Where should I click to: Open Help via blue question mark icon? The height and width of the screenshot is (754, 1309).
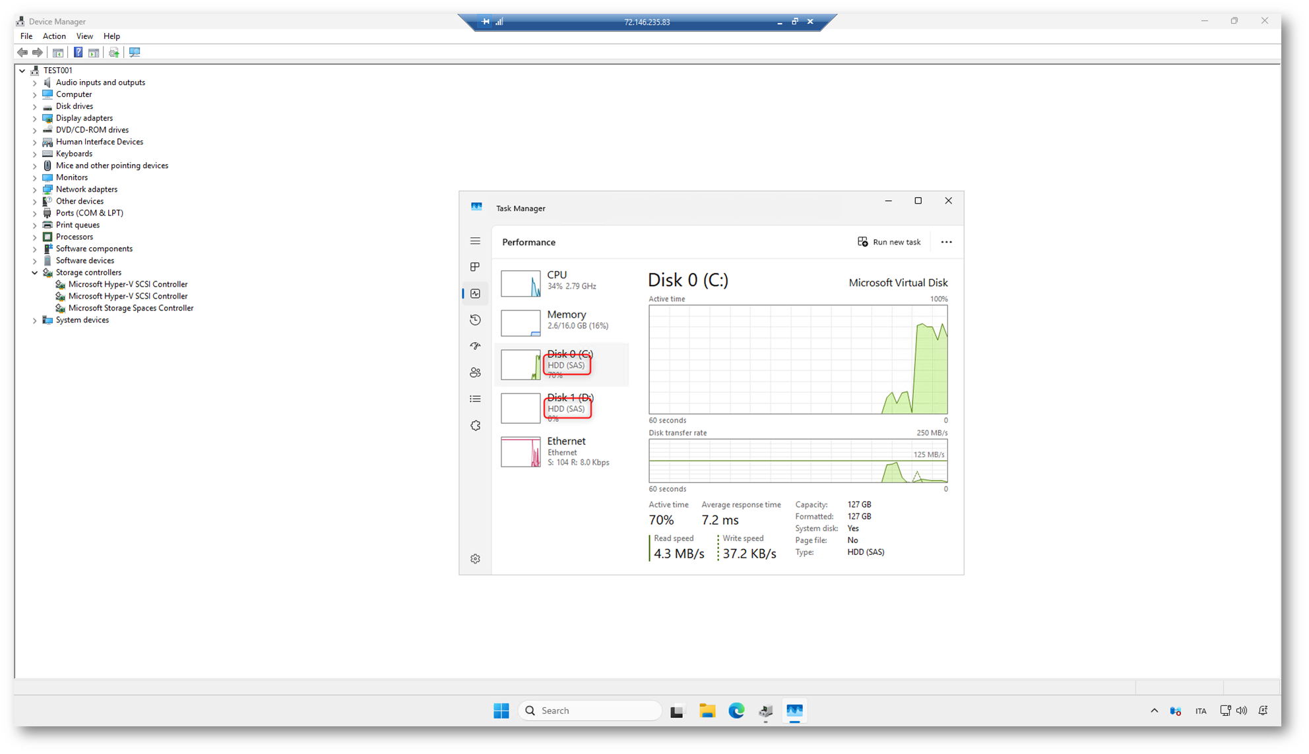point(78,52)
